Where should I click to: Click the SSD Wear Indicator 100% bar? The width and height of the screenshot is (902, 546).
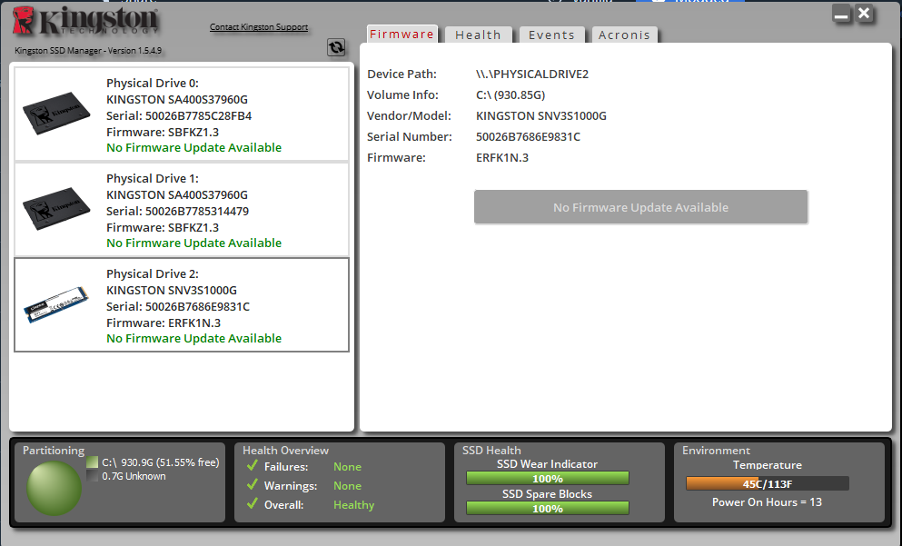tap(547, 478)
